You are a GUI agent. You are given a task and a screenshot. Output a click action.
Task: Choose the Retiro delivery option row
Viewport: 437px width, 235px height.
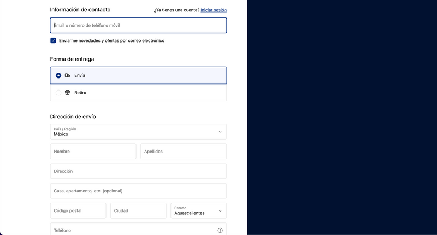[x=138, y=93]
